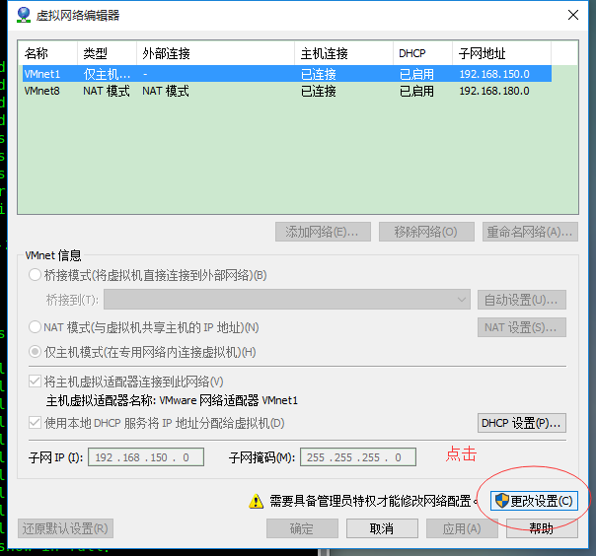This screenshot has height=556, width=596.
Task: Click the DHCP column header
Action: click(x=422, y=53)
